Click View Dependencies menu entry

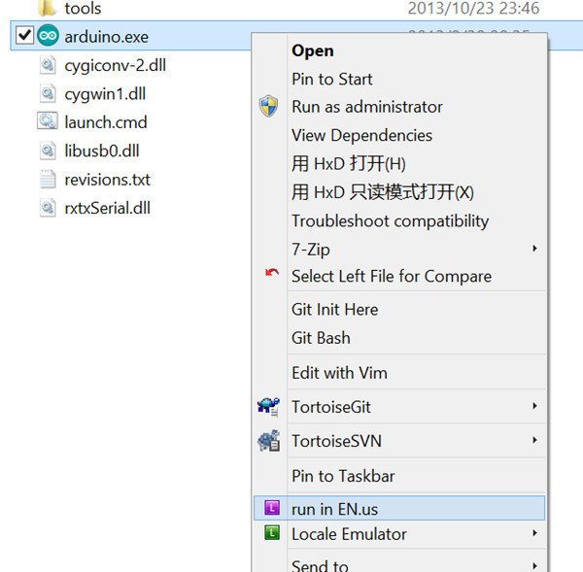pyautogui.click(x=361, y=135)
